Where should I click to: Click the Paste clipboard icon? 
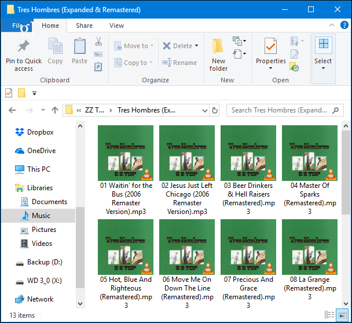point(80,46)
